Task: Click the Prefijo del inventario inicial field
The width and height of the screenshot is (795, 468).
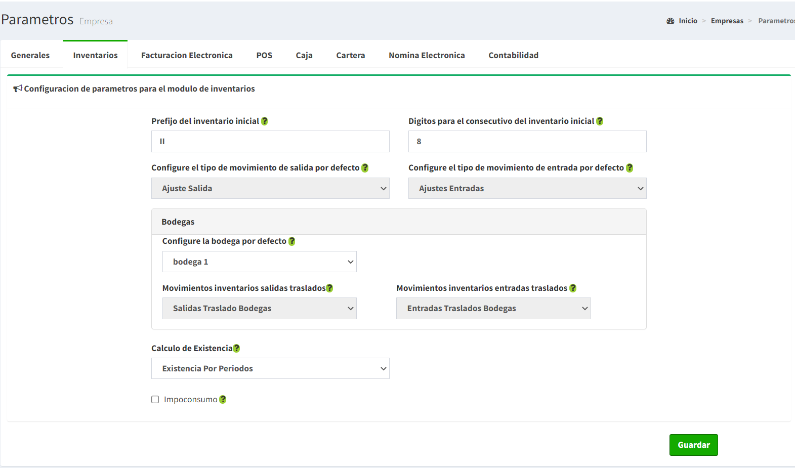Action: click(x=270, y=142)
